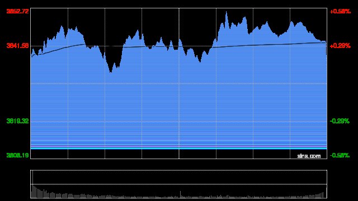The width and height of the screenshot is (358, 201).
Task: Click the lowest trough of the price line
Action: point(111,71)
